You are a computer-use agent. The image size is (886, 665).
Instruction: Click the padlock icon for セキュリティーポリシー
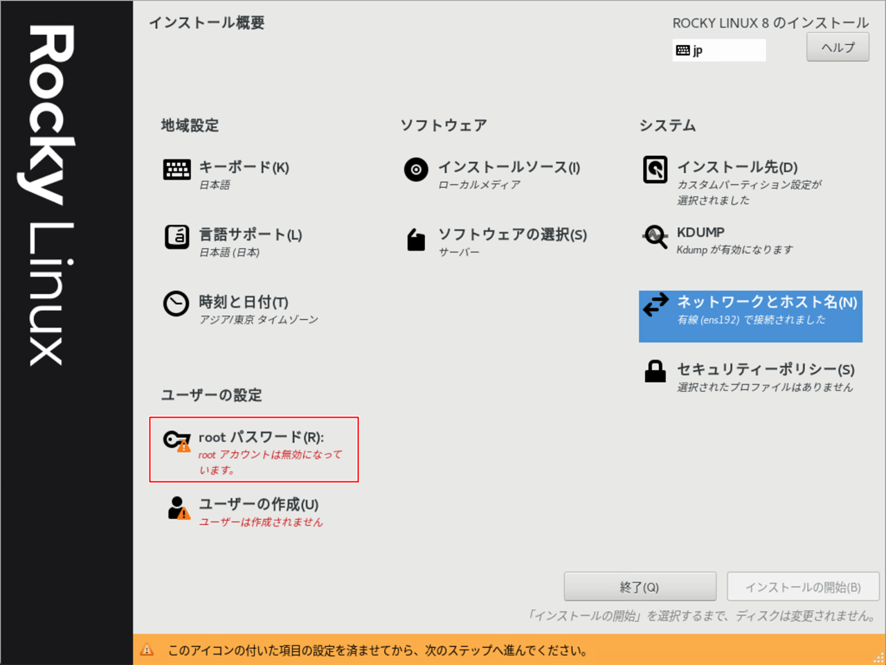(x=655, y=372)
